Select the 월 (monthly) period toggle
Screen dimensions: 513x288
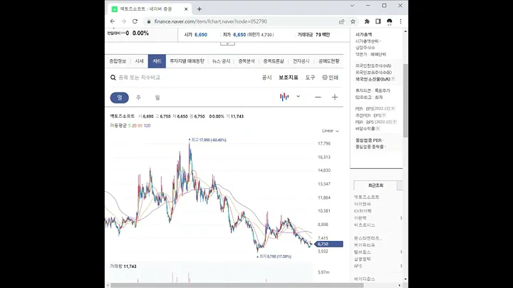click(157, 98)
